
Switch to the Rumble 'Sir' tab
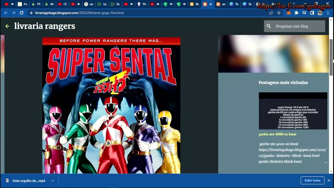(115, 4)
